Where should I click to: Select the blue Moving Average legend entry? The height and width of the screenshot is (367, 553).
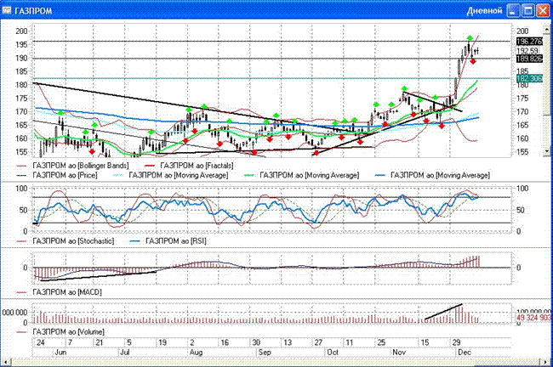(432, 175)
